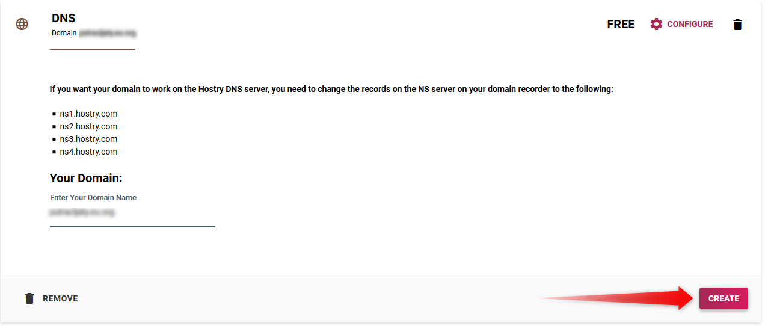Click the Domain label below DNS
Viewport: 765px width, 326px height.
64,33
